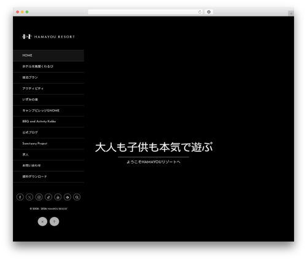Image resolution: width=307 pixels, height=260 pixels.
Task: Open the 求人 menu item
Action: (49, 154)
